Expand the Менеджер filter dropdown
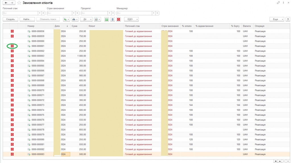Image resolution: width=291 pixels, height=163 pixels. [154, 13]
